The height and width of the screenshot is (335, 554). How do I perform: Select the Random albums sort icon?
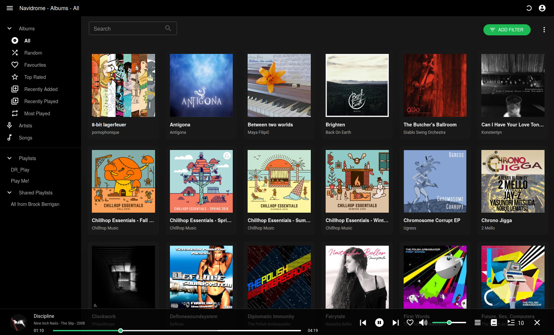tap(15, 53)
